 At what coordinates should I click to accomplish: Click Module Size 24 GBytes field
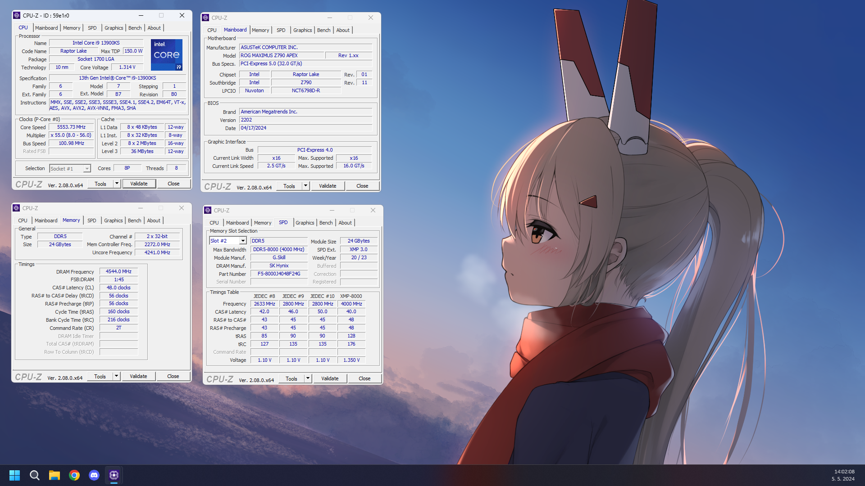click(x=359, y=241)
